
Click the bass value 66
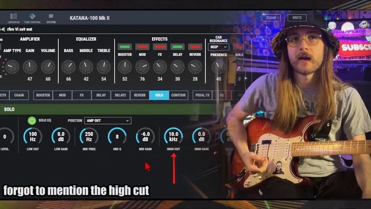click(68, 79)
